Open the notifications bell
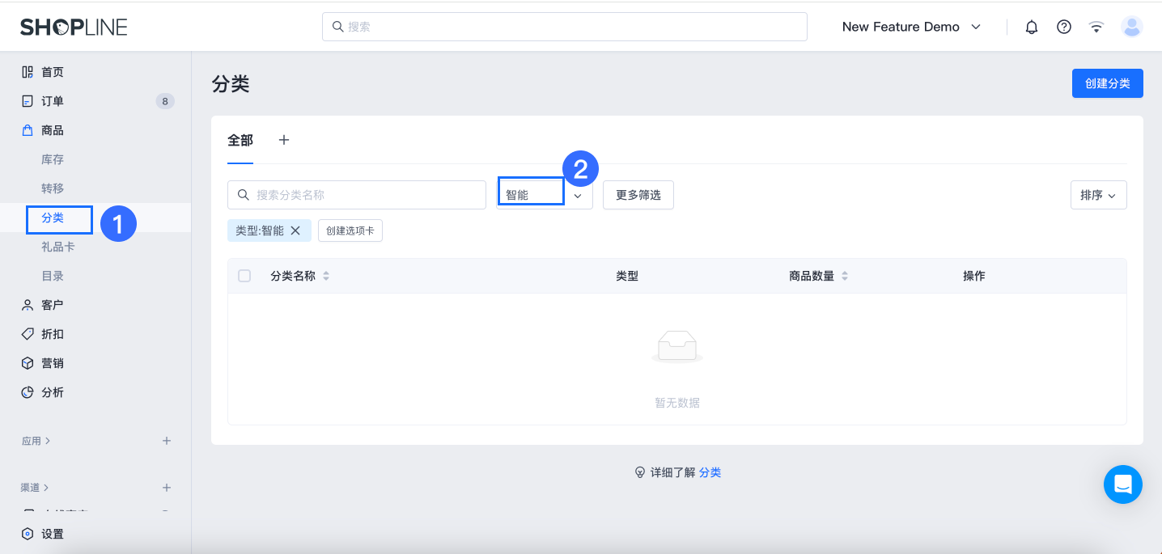This screenshot has width=1162, height=554. coord(1031,27)
